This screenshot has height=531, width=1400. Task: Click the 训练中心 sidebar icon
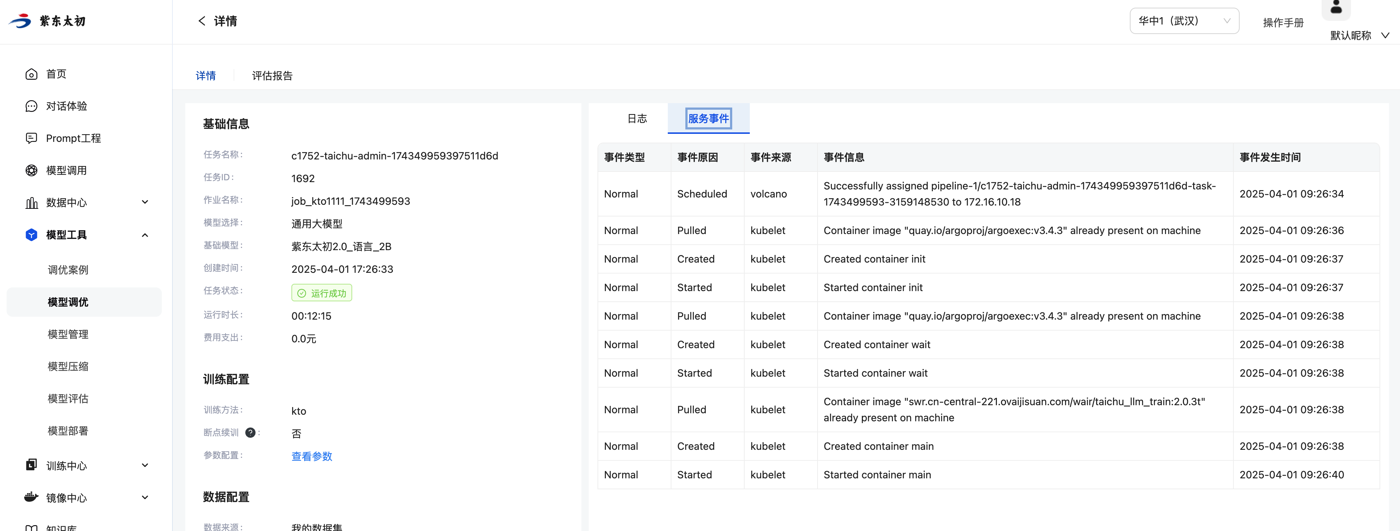point(31,465)
